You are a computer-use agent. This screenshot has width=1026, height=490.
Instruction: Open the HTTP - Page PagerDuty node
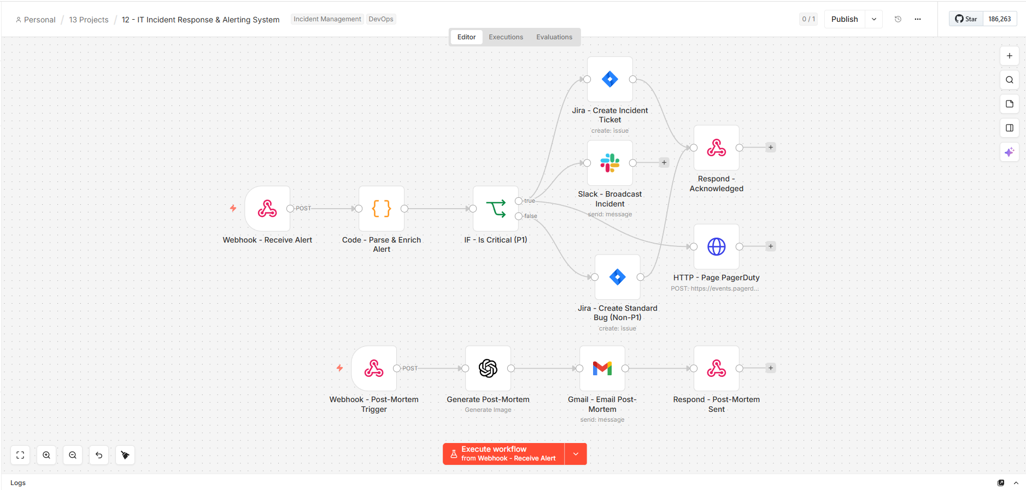tap(717, 246)
